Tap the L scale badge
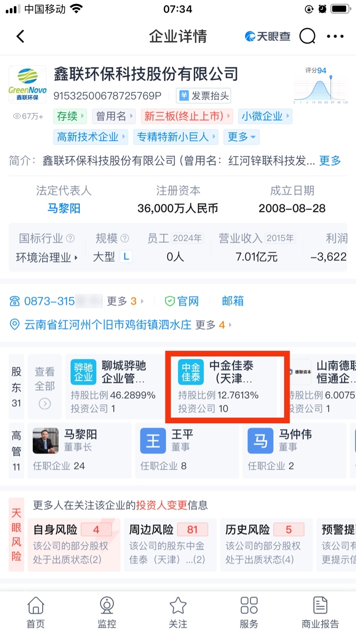 click(x=126, y=256)
